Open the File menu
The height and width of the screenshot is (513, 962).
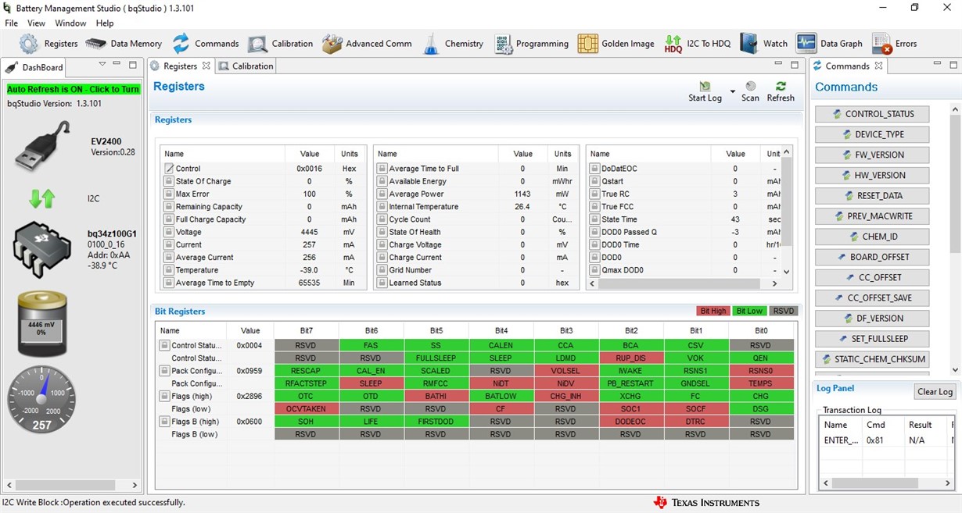11,23
